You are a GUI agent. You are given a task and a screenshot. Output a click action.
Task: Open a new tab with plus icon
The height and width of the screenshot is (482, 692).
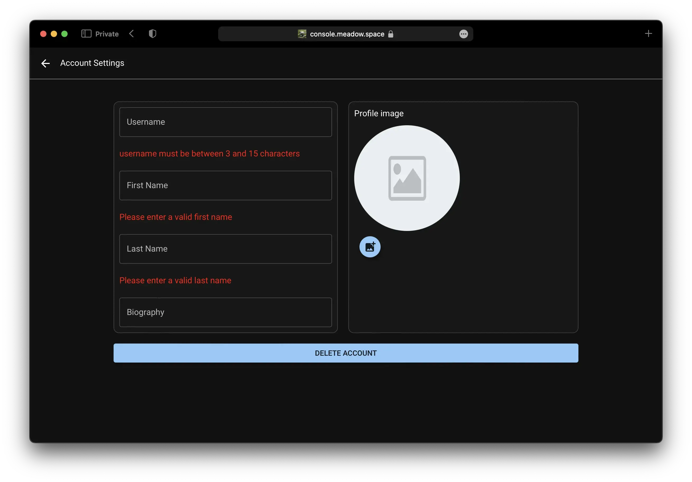[648, 34]
